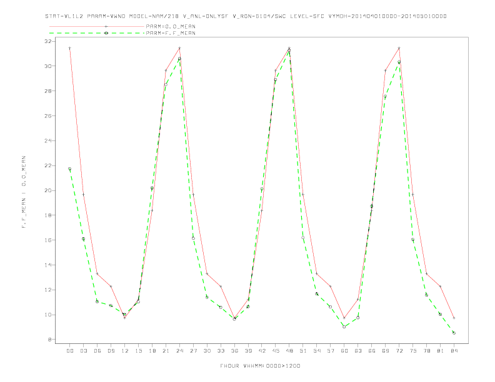
Task: Click x-axis forecast hour label 21
Action: (x=166, y=351)
